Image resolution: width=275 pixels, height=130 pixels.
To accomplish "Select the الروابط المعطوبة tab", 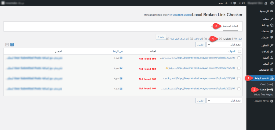I will click(230, 26).
